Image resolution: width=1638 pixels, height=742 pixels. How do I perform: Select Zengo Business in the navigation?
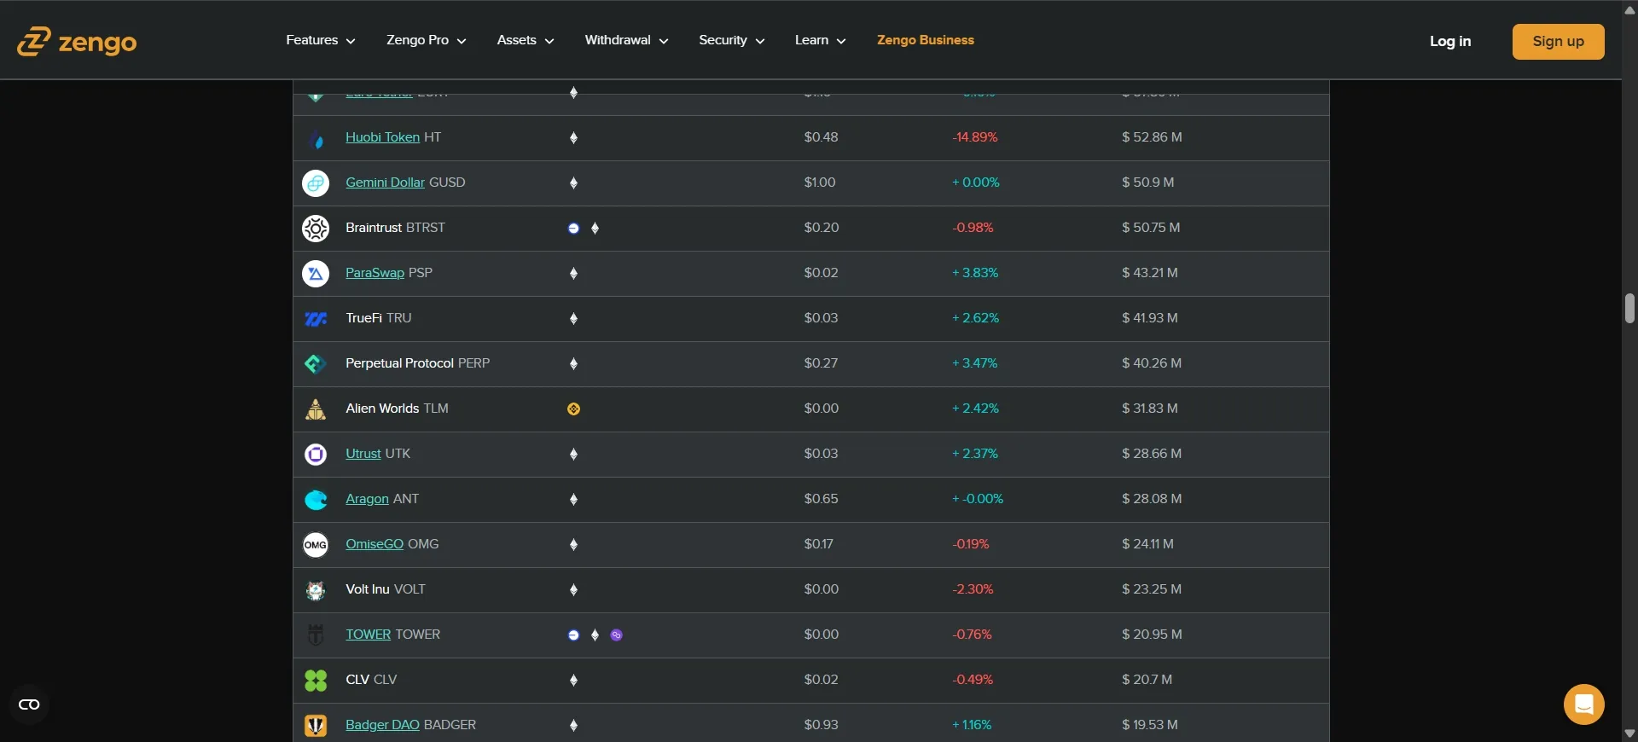pos(925,40)
